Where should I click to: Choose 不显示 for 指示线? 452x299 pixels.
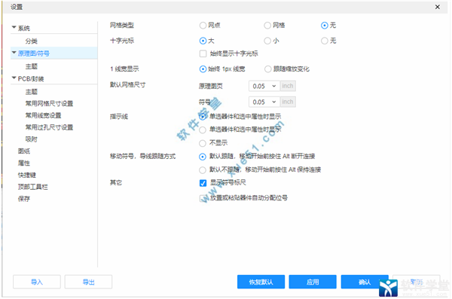pos(203,143)
